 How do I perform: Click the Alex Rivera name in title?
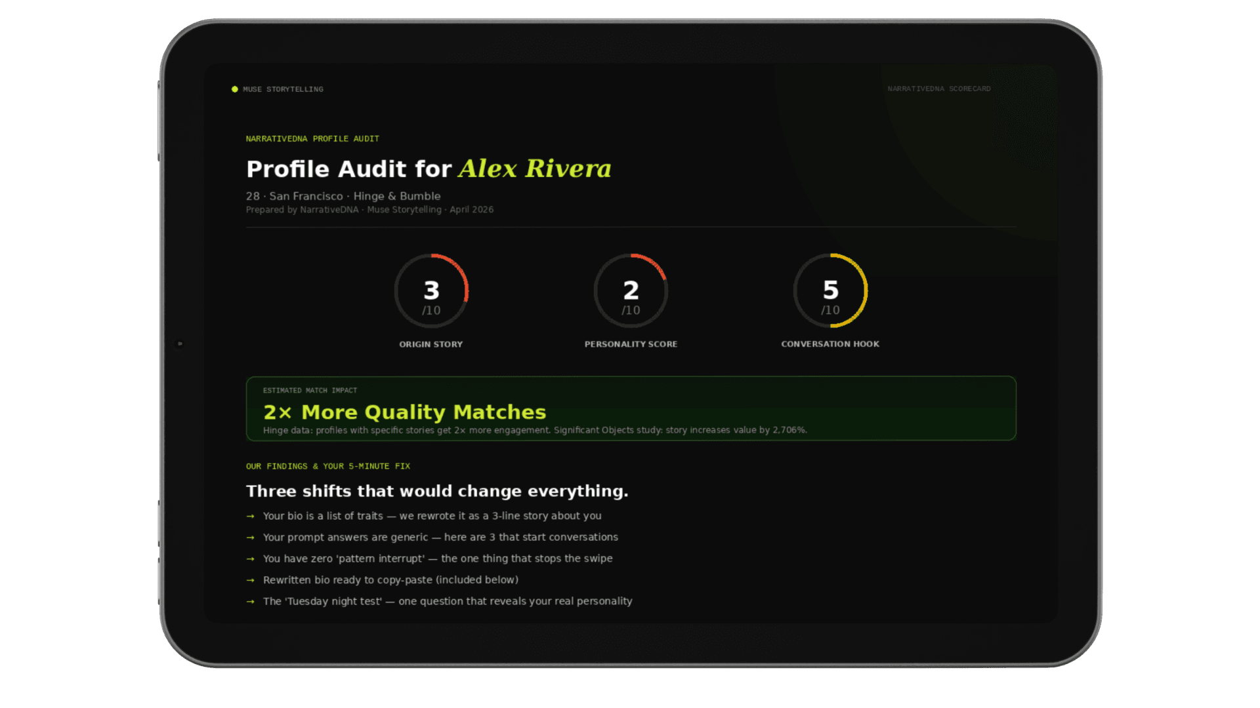pos(535,168)
